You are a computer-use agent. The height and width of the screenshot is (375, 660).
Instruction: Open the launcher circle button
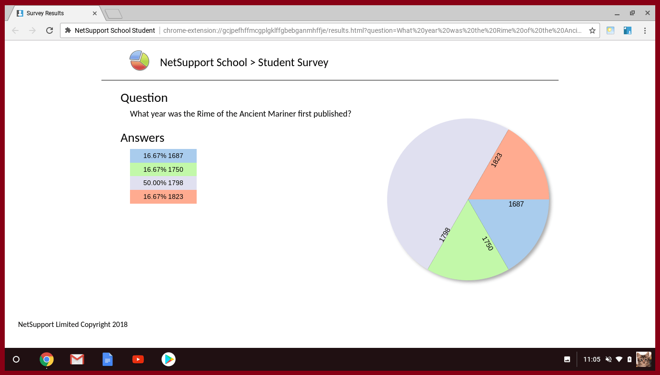[16, 359]
